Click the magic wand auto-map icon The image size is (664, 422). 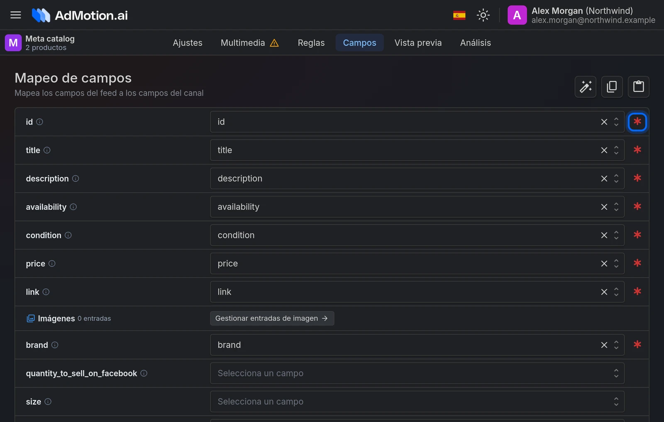pyautogui.click(x=585, y=87)
